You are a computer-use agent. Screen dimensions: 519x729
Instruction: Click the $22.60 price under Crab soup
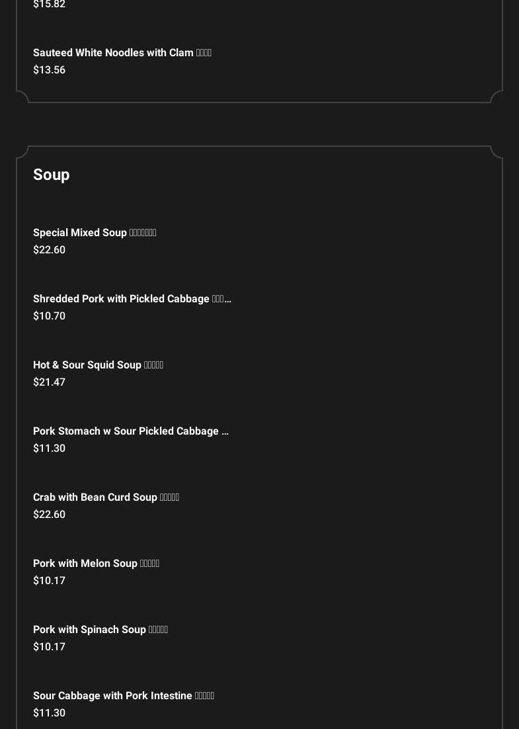click(49, 515)
